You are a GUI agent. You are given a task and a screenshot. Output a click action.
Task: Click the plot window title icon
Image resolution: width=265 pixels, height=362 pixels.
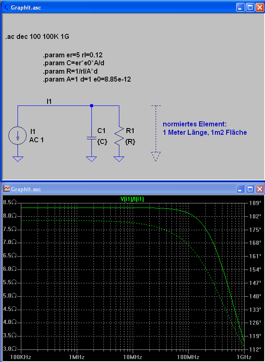pyautogui.click(x=6, y=189)
